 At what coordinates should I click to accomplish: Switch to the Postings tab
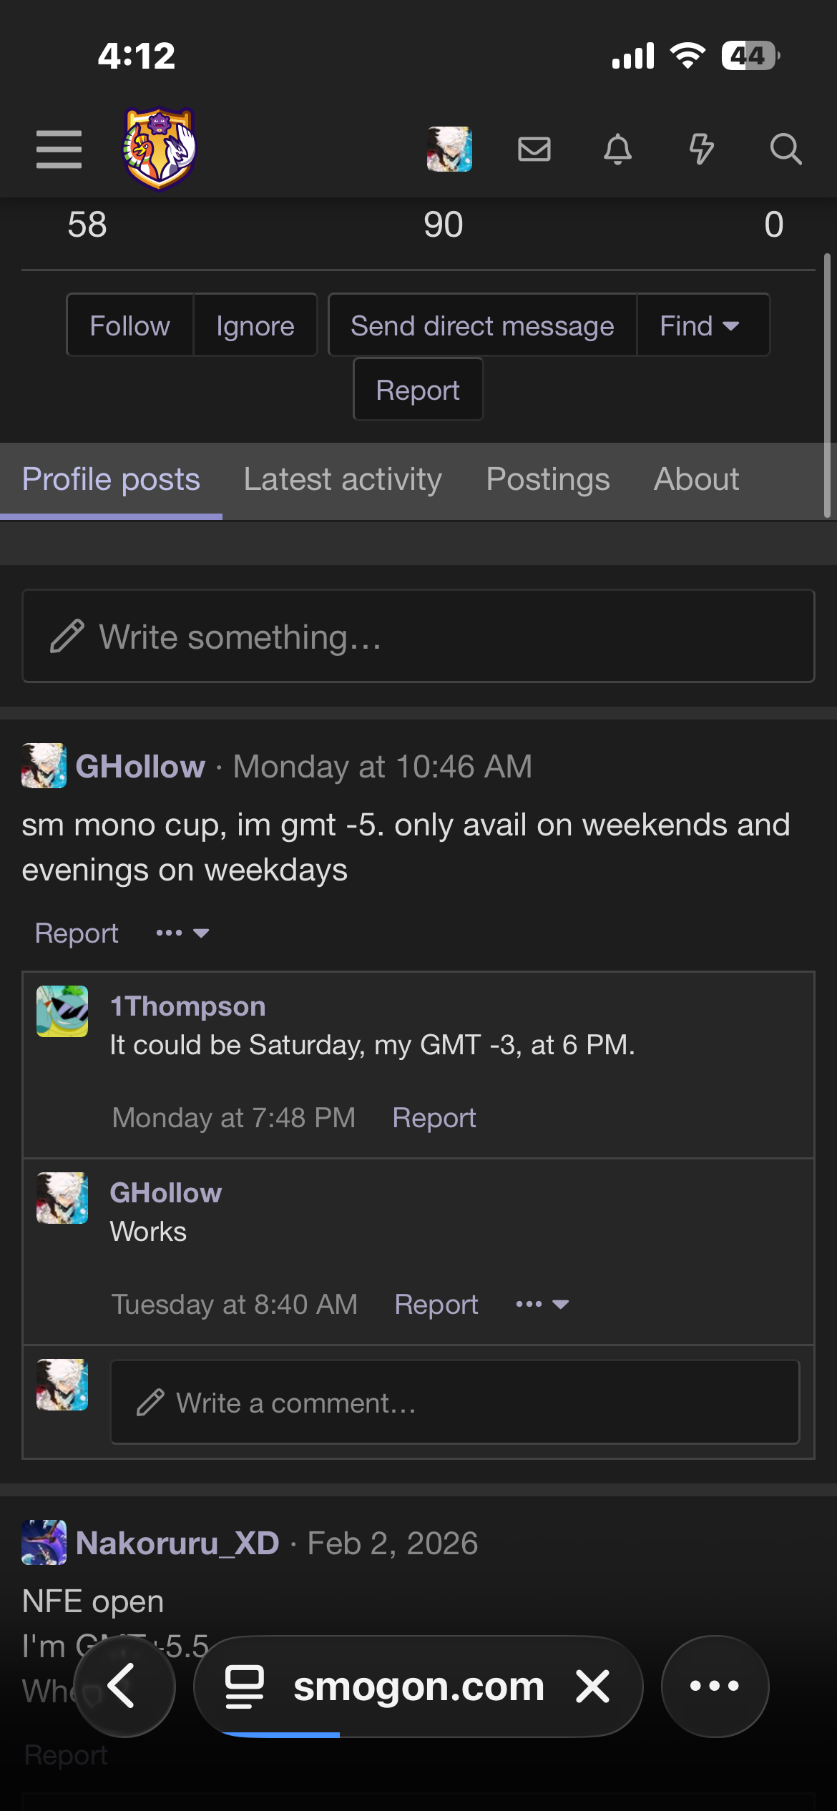tap(548, 479)
